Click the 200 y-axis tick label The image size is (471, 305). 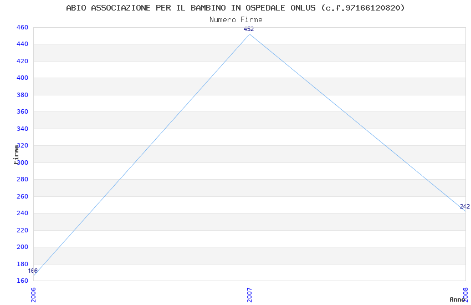(22, 247)
